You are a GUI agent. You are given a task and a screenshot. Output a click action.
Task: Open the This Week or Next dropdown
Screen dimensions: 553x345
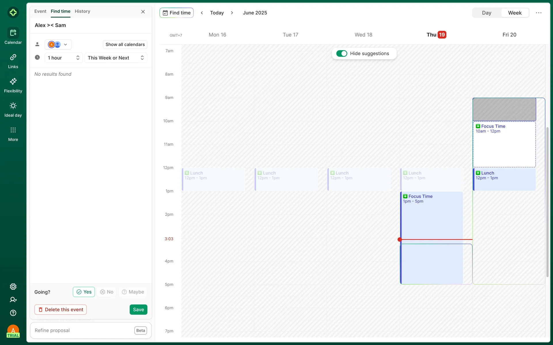[116, 58]
